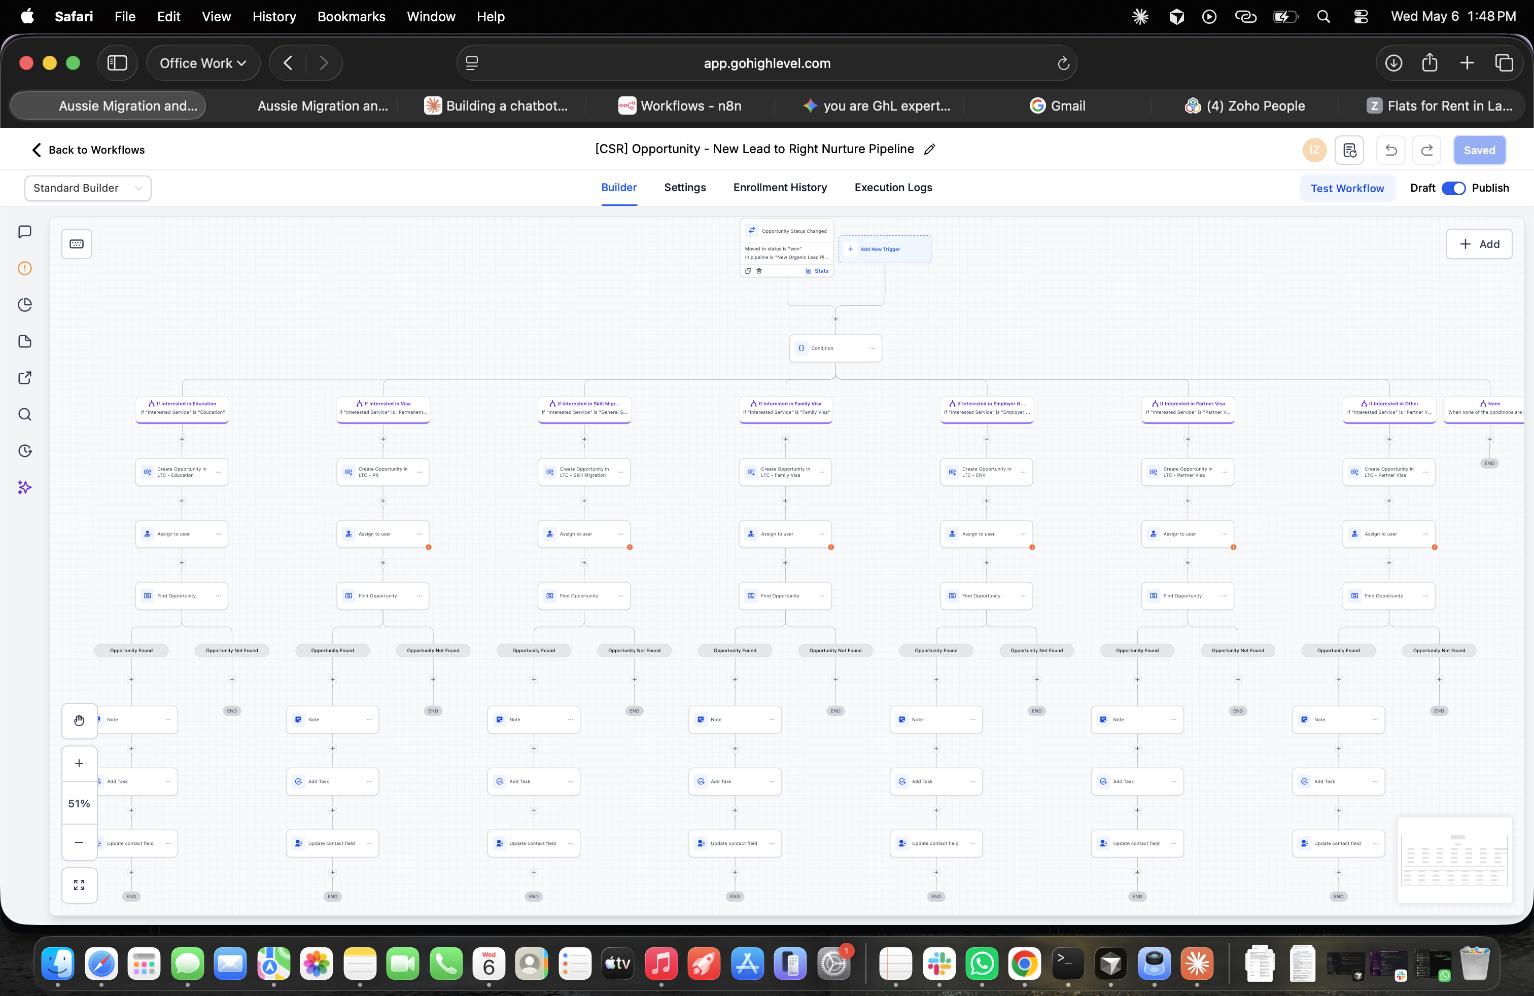Image resolution: width=1534 pixels, height=996 pixels.
Task: Open the Enrollment History tab
Action: tap(780, 188)
